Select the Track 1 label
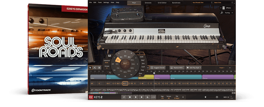 (222, 68)
